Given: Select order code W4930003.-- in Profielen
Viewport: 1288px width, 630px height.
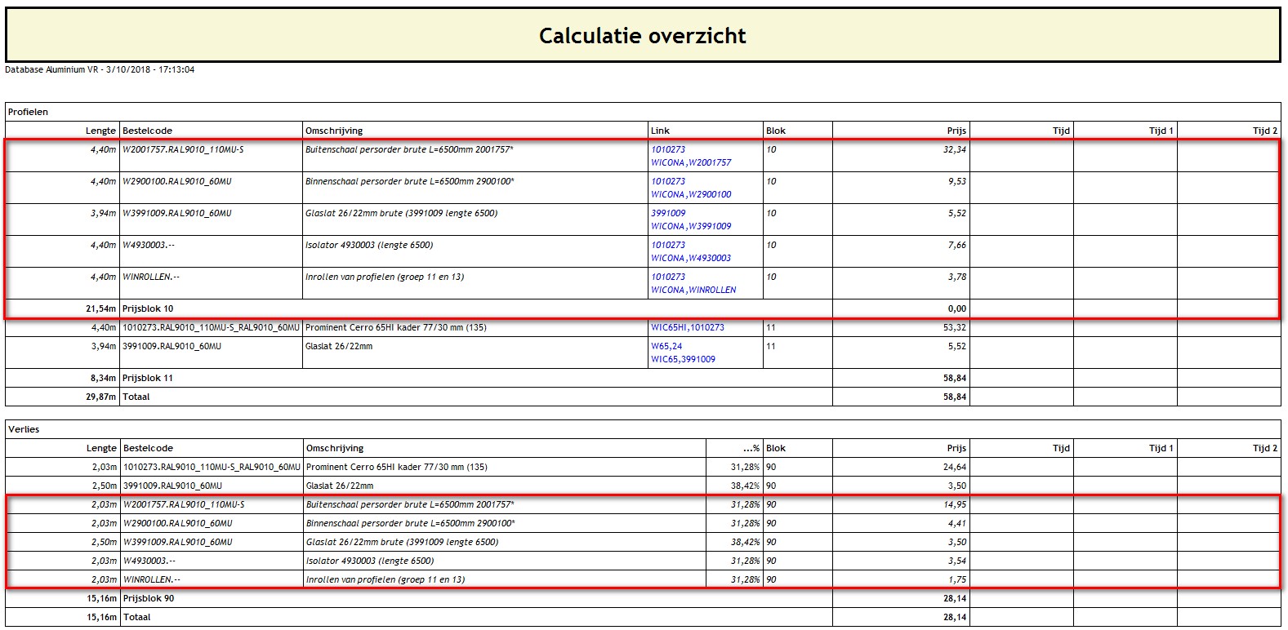Looking at the screenshot, I should tap(149, 245).
